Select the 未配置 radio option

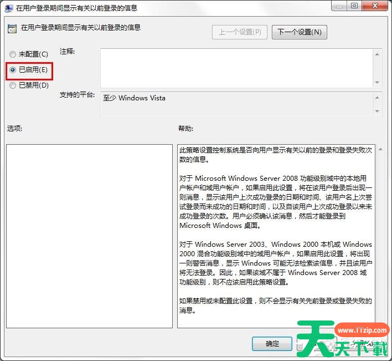13,54
